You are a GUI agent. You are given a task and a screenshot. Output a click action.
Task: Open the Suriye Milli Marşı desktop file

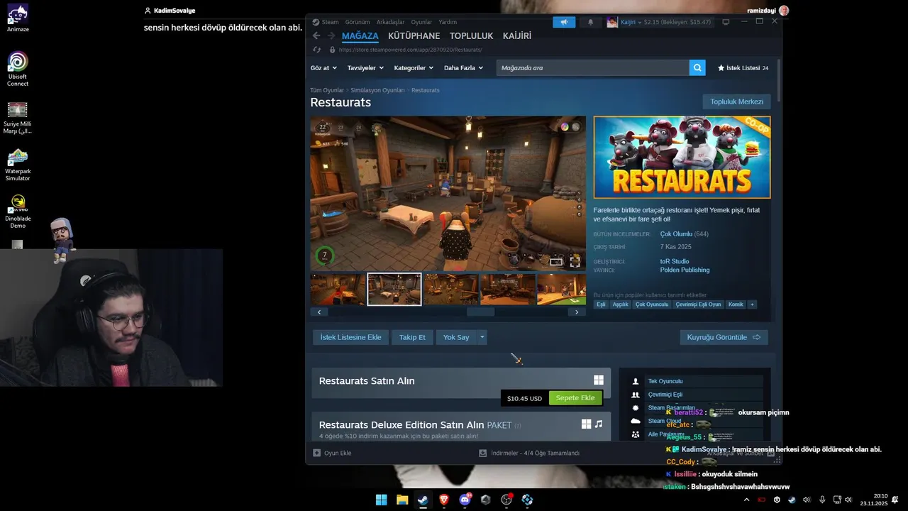18,117
